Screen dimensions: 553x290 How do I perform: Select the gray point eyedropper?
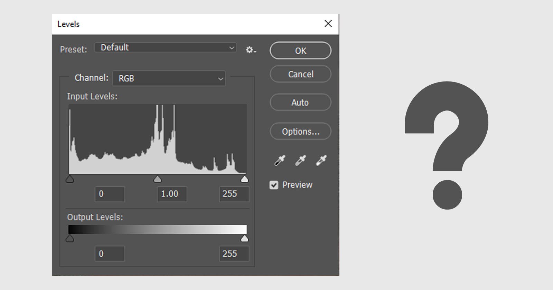[300, 161]
